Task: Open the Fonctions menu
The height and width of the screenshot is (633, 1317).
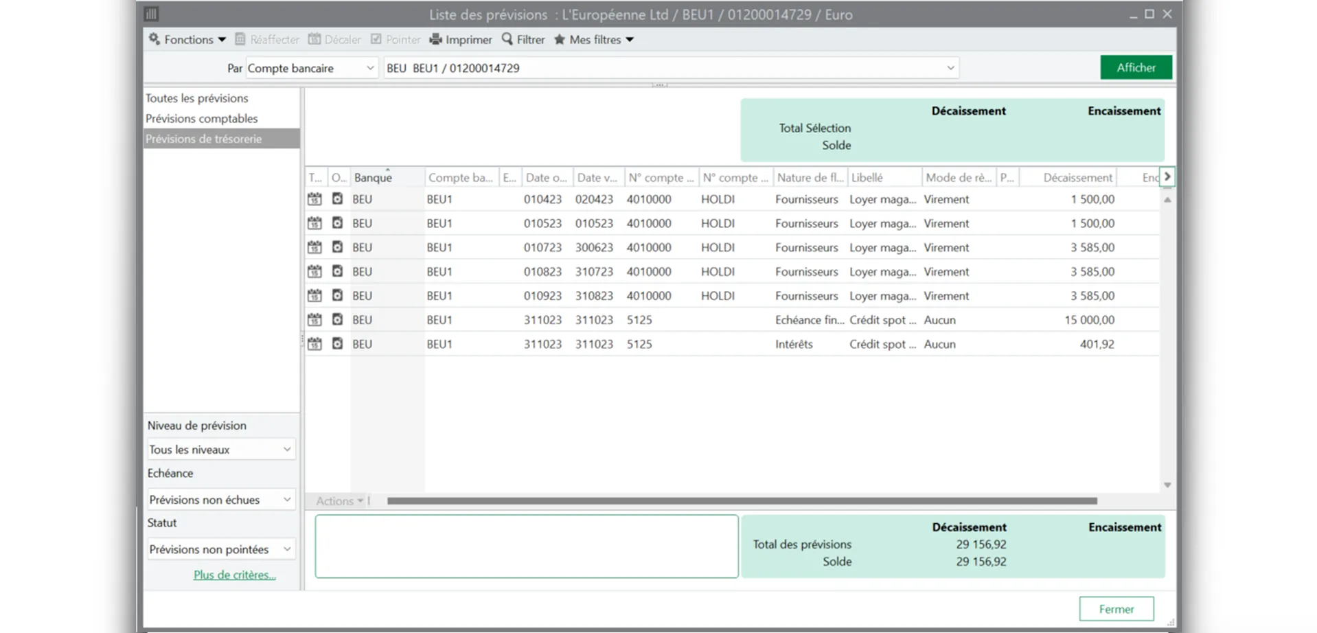Action: [187, 40]
